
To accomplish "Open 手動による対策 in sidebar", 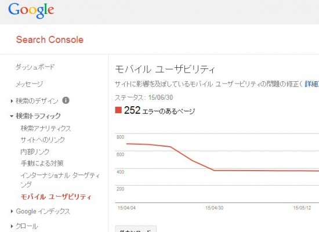I will 42,163.
